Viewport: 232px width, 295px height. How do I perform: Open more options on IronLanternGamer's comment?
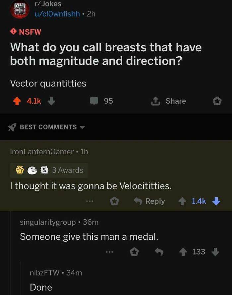[90, 201]
